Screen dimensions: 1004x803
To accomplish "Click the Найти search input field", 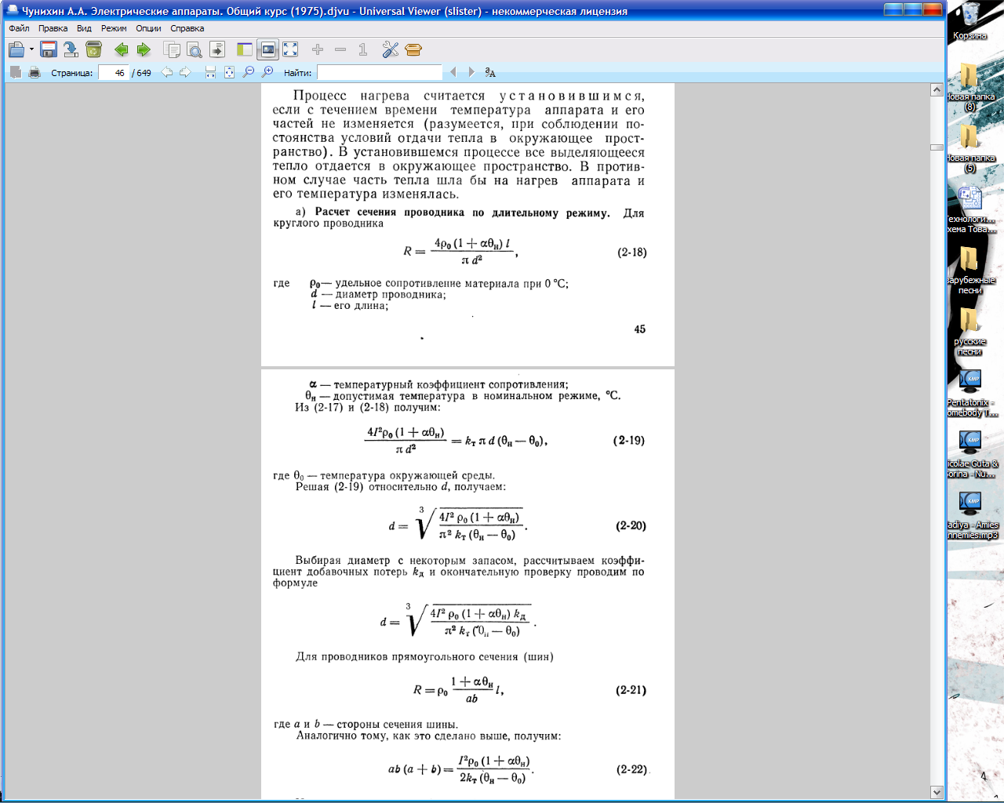I will (x=380, y=72).
